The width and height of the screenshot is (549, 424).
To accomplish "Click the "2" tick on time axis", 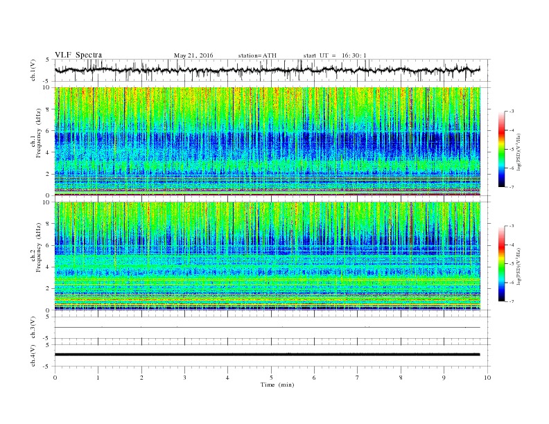I will [x=141, y=378].
